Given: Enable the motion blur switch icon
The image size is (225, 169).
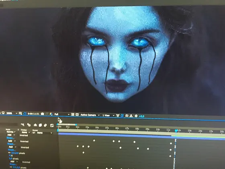Looking at the screenshot, I should 45,125.
